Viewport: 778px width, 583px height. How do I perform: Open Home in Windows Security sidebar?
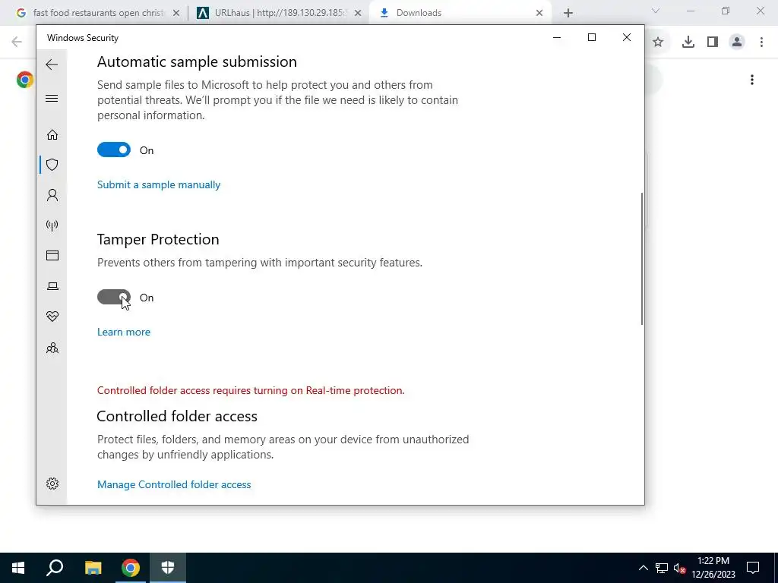[52, 135]
